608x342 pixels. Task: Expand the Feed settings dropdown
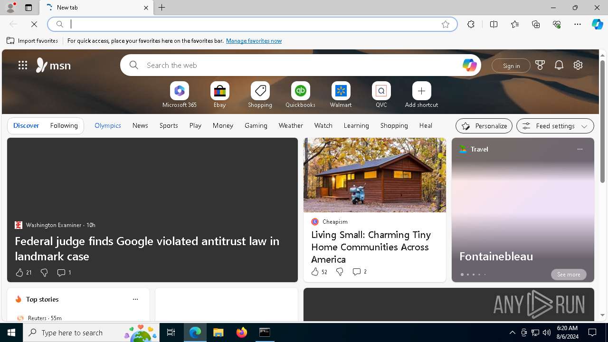[555, 126]
